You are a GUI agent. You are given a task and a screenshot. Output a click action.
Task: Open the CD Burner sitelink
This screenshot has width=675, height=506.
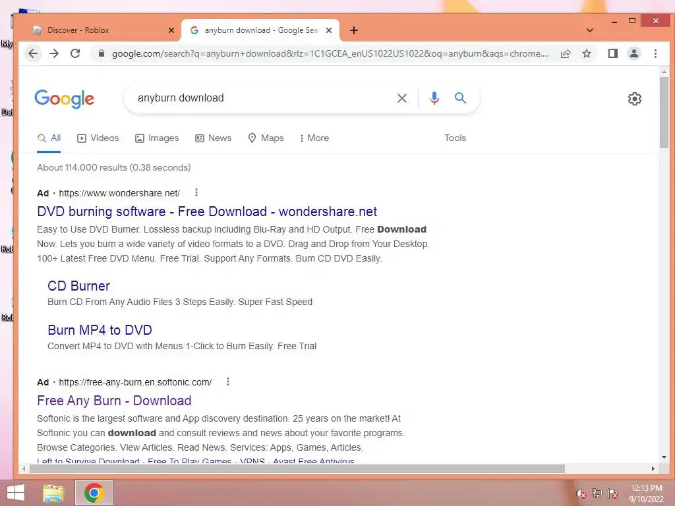pyautogui.click(x=79, y=286)
